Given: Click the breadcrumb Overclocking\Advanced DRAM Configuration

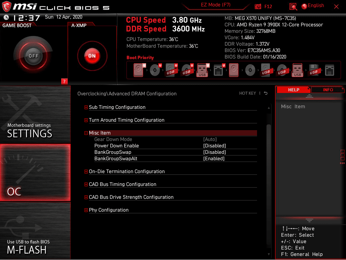Looking at the screenshot, I should point(127,94).
